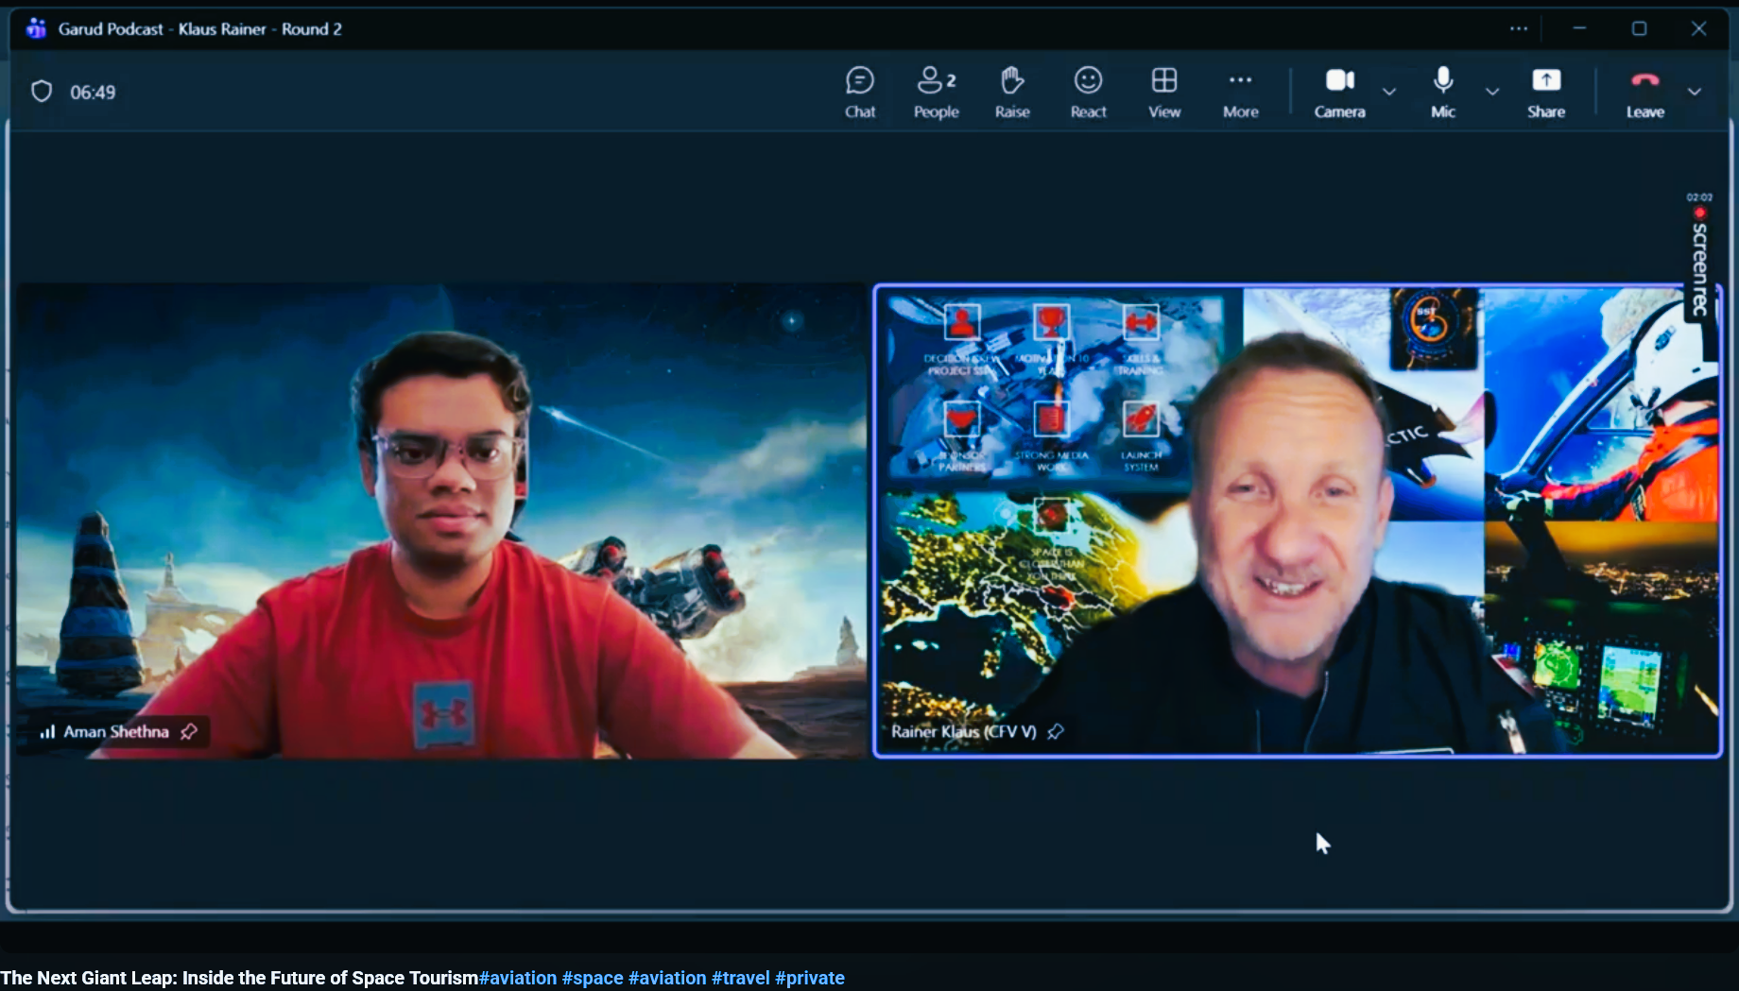
Task: Expand the Leave options arrow
Action: [1694, 92]
